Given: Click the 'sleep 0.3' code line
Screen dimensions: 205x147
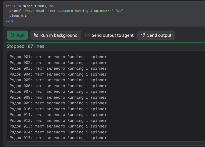Looking at the screenshot, I should point(18,16).
